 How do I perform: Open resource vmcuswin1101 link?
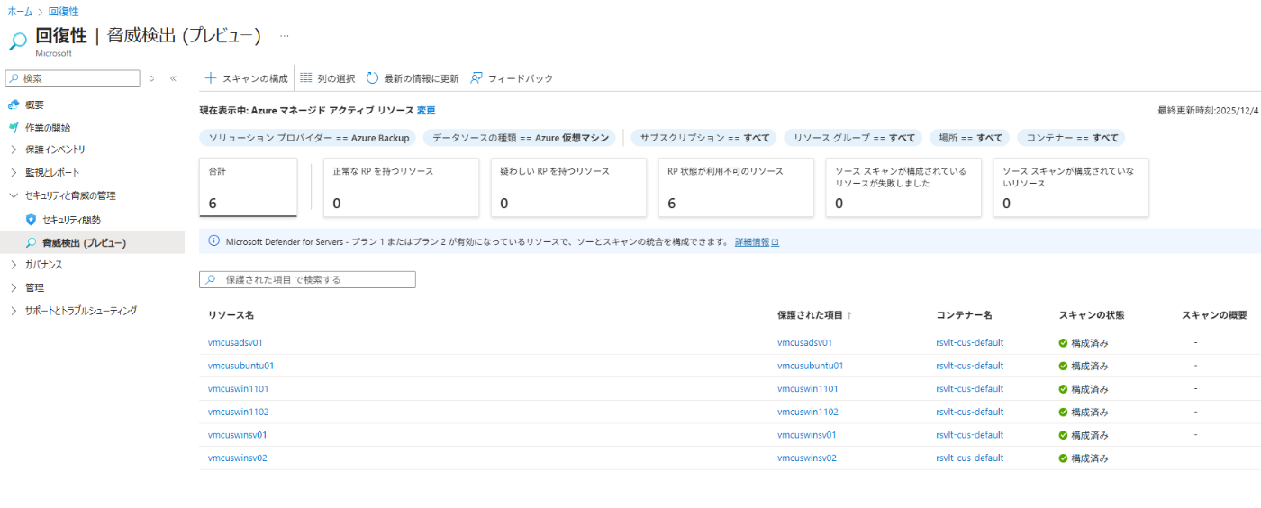coord(239,389)
